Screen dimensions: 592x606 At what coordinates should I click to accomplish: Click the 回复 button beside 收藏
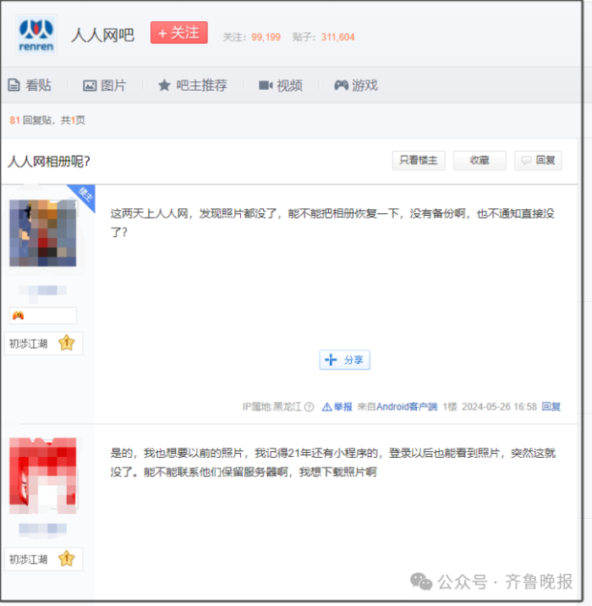point(538,161)
